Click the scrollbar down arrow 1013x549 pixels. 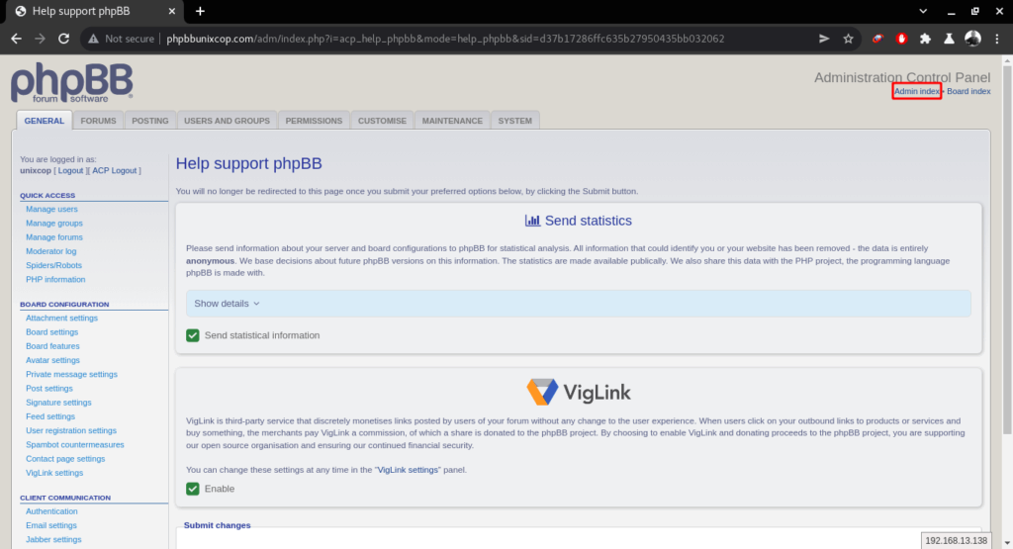point(1006,543)
